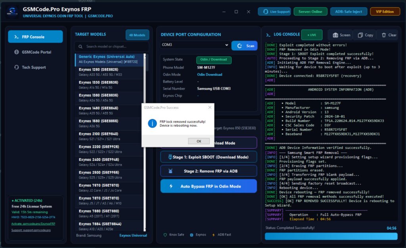Click the info icon in Success dialog
406x248 pixels.
pyautogui.click(x=152, y=124)
